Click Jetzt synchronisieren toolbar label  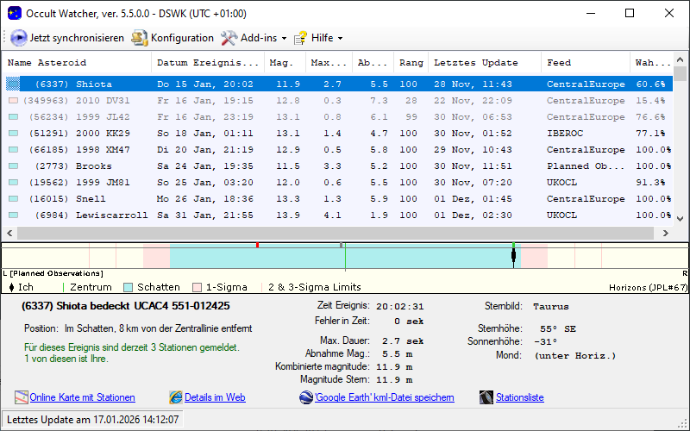77,38
